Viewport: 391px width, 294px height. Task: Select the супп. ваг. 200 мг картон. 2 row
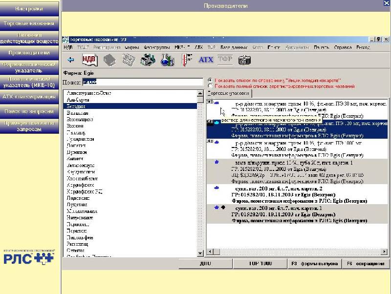[x=297, y=194]
